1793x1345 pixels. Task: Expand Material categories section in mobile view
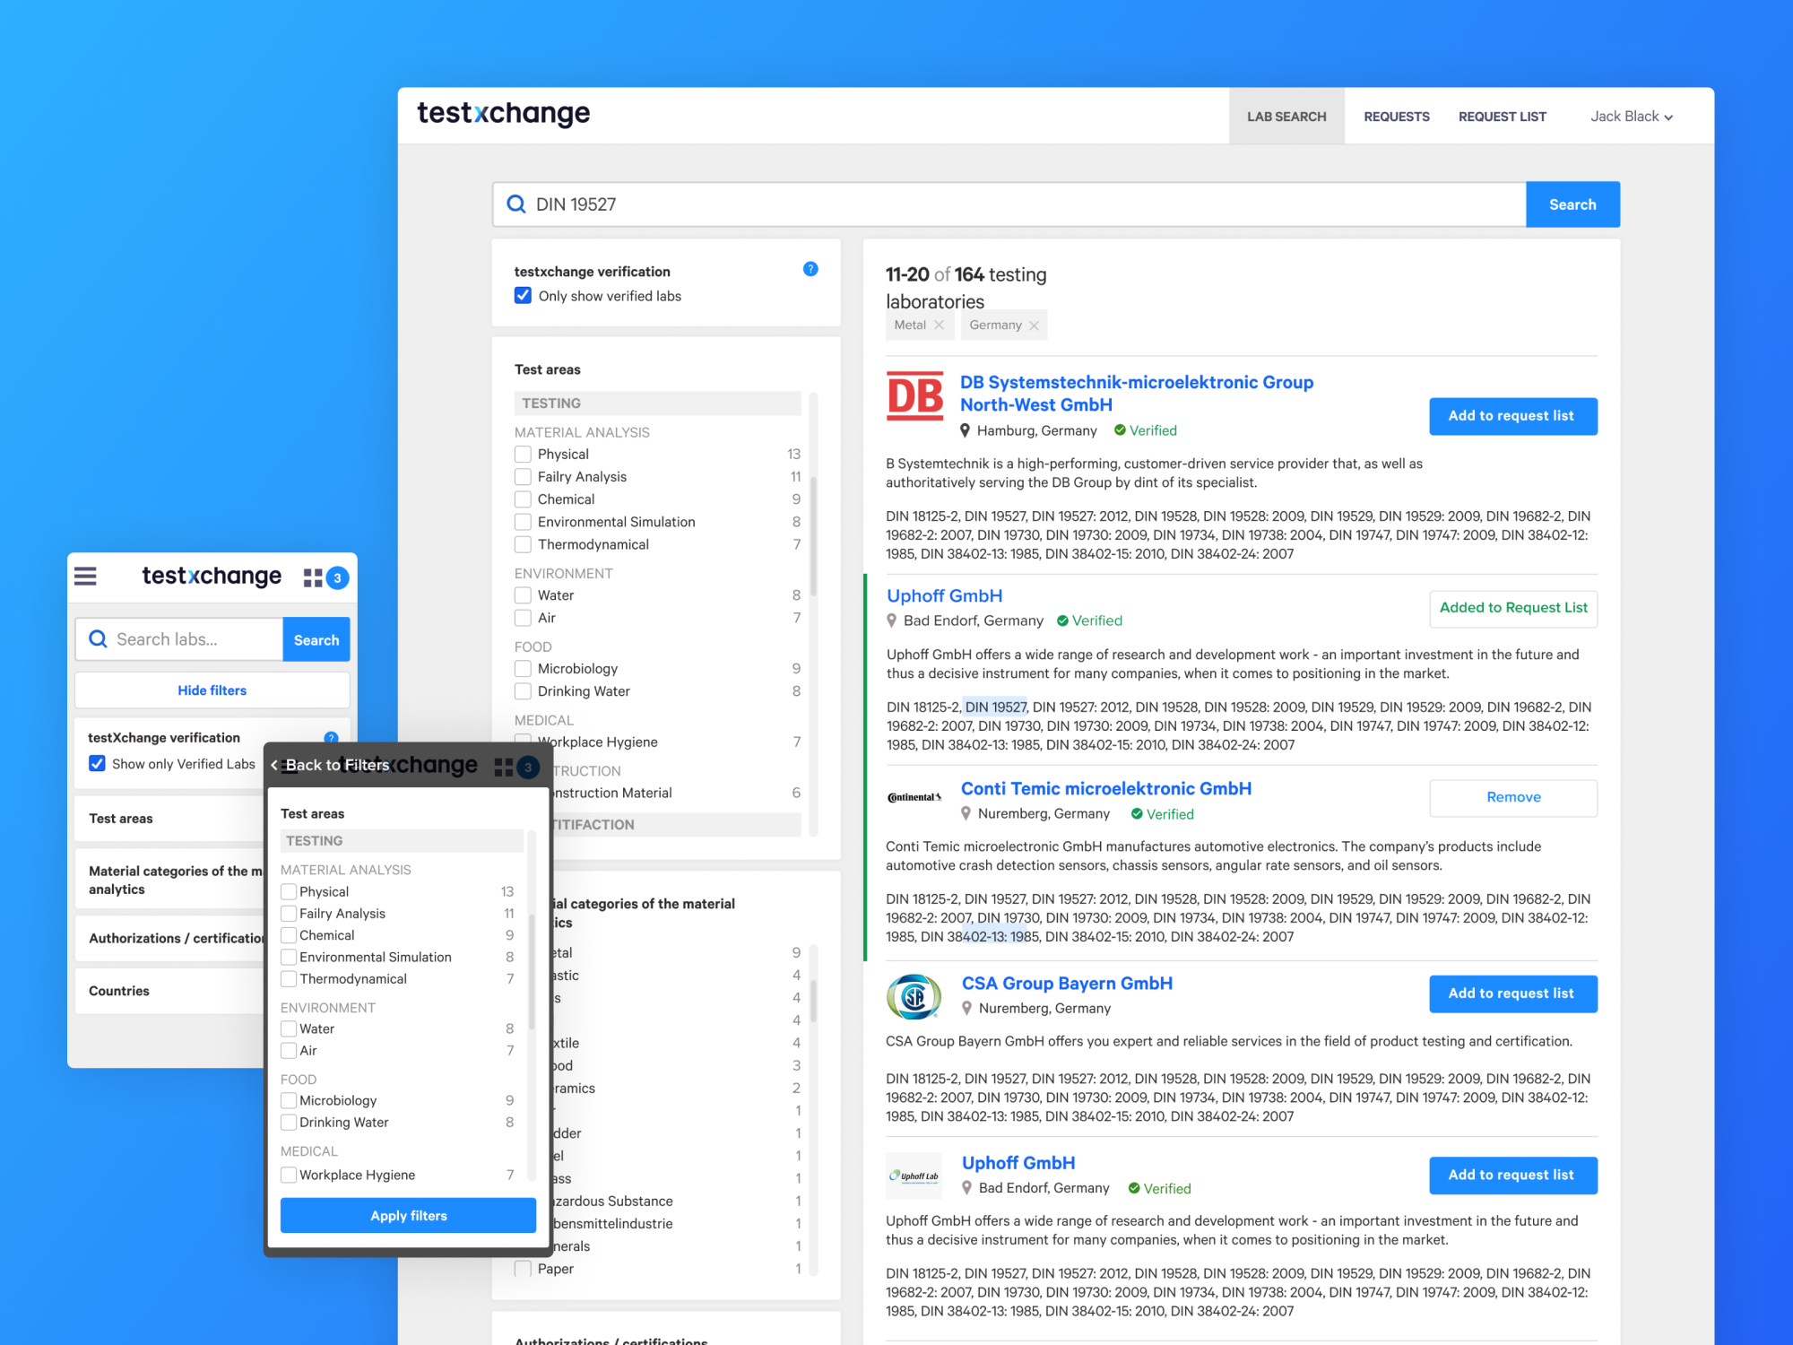pos(169,881)
